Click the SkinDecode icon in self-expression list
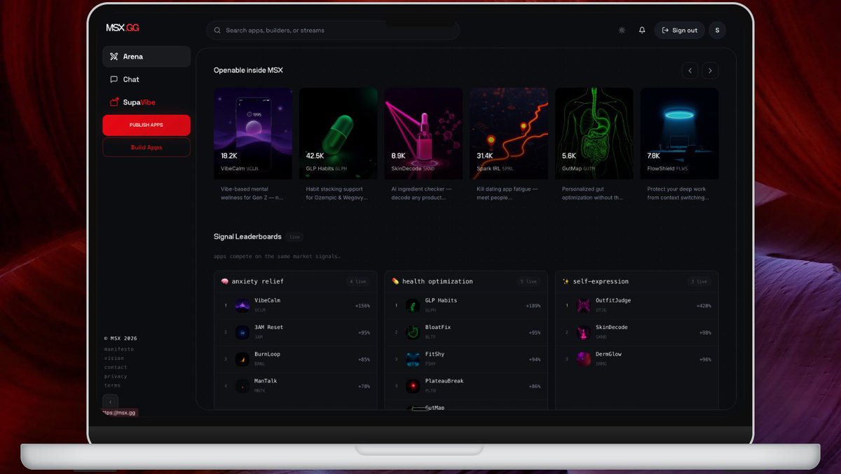 pyautogui.click(x=584, y=332)
